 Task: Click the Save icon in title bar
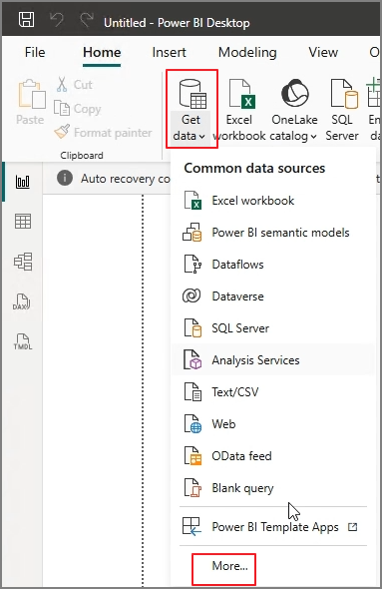click(27, 20)
